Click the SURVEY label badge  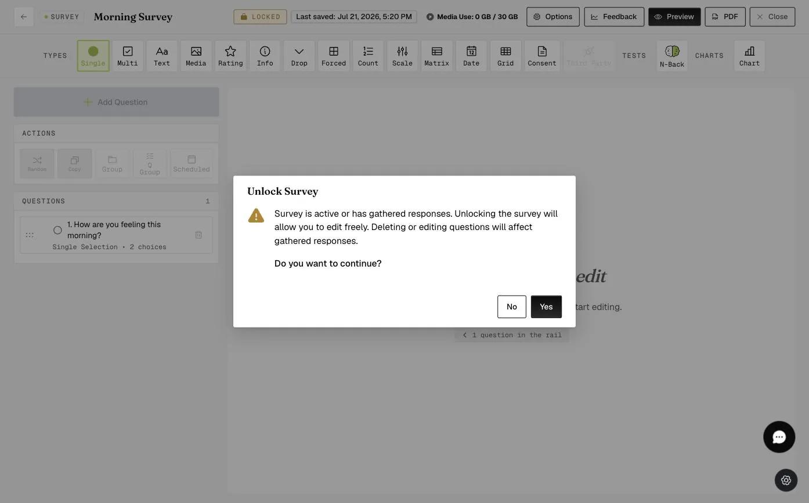point(62,17)
